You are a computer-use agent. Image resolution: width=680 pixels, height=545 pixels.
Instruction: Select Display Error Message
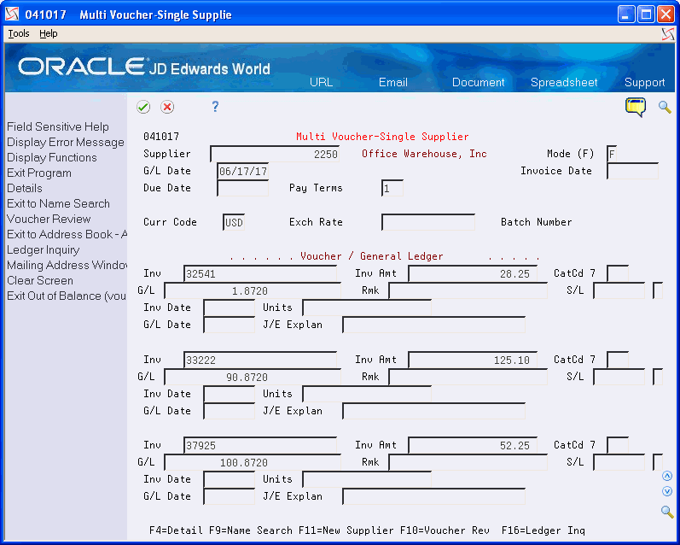[66, 142]
